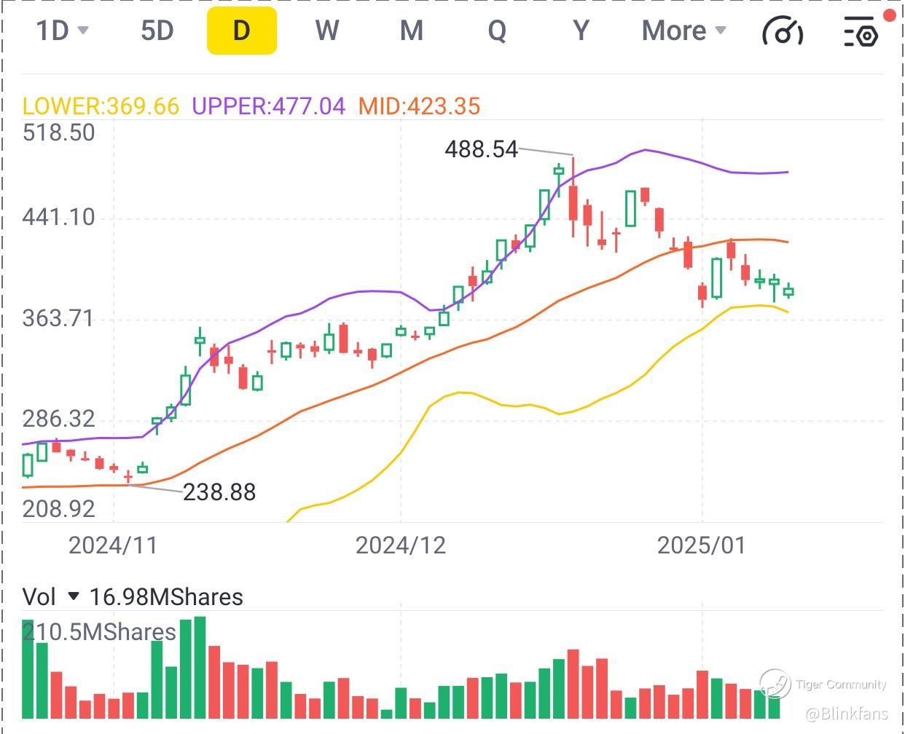Viewport: 905px width, 734px height.
Task: Open the speedometer indicator icon
Action: 783,31
